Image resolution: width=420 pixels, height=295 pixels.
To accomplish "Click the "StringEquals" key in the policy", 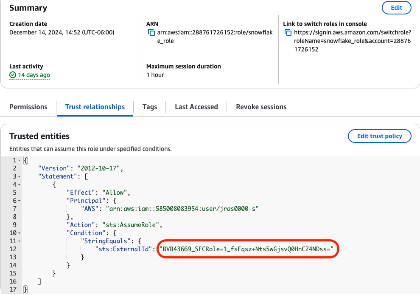I will tap(106, 241).
